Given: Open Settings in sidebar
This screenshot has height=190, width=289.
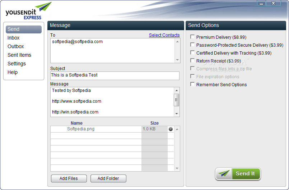Looking at the screenshot, I should click(x=17, y=64).
